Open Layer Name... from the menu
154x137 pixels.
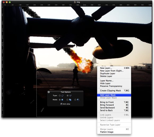pos(114,81)
